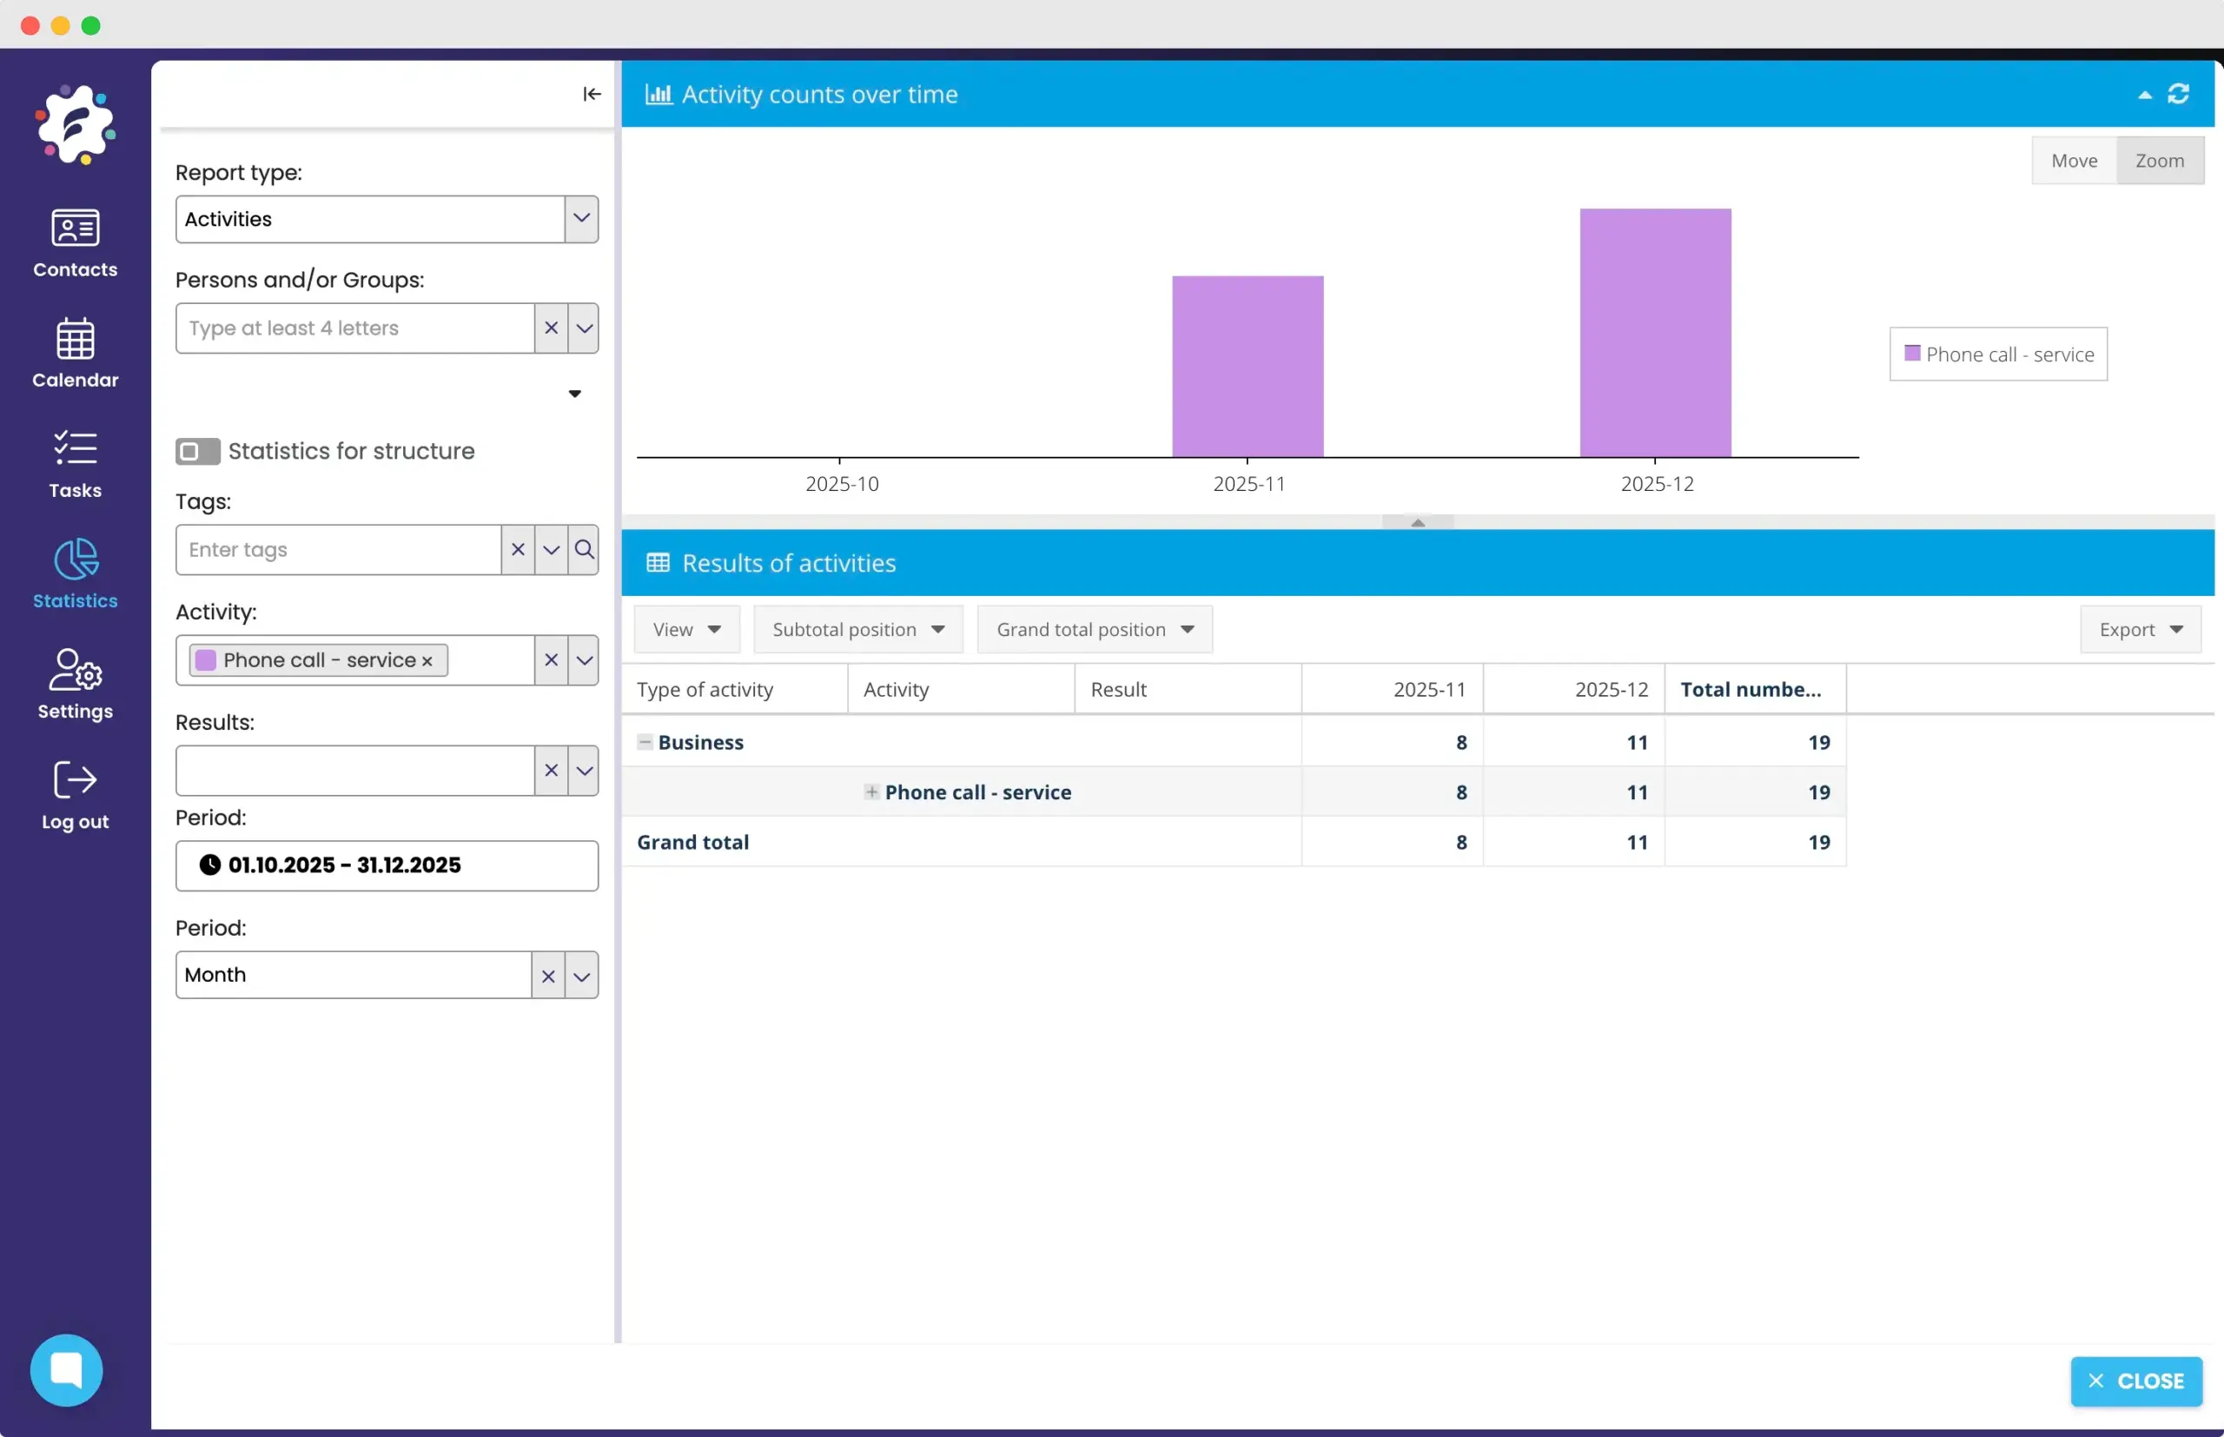
Task: Collapse the Business row in results table
Action: (x=645, y=742)
